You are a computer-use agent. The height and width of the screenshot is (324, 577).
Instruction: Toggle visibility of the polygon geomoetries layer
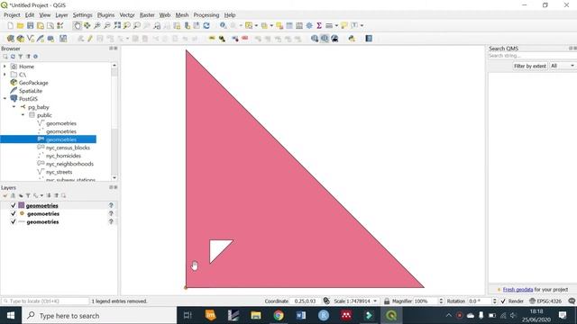pyautogui.click(x=14, y=205)
